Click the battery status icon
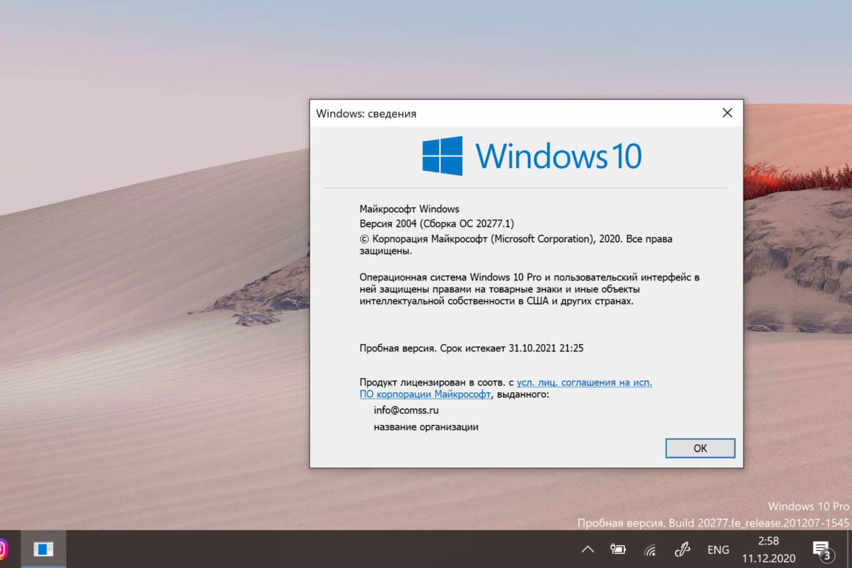852x568 pixels. (x=617, y=549)
